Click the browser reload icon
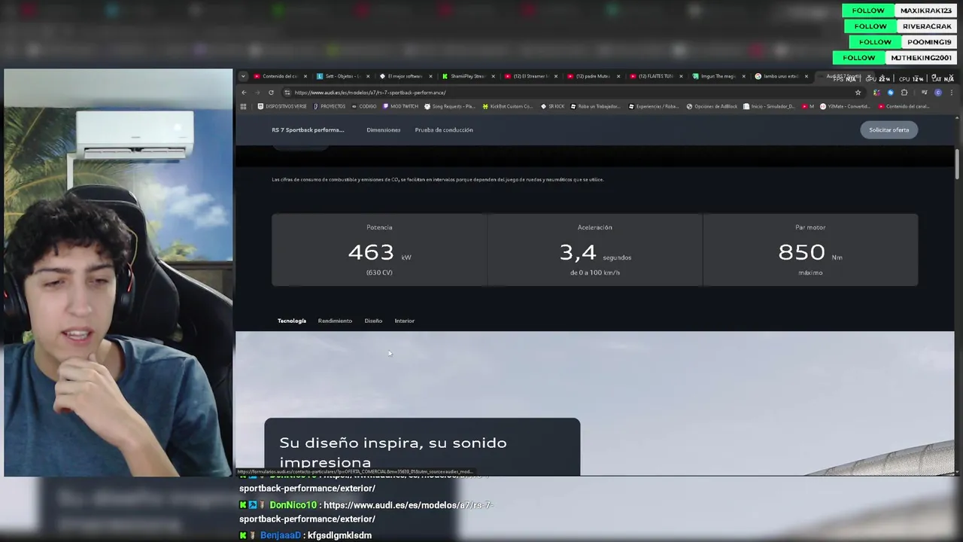The width and height of the screenshot is (963, 542). 271,93
